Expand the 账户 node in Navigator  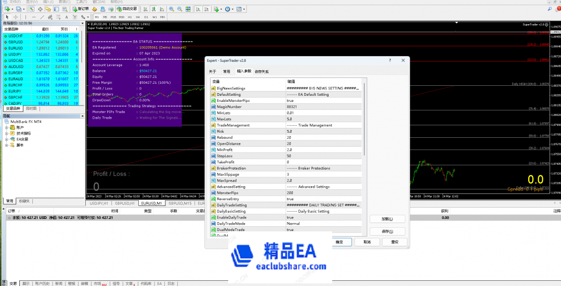click(6, 127)
